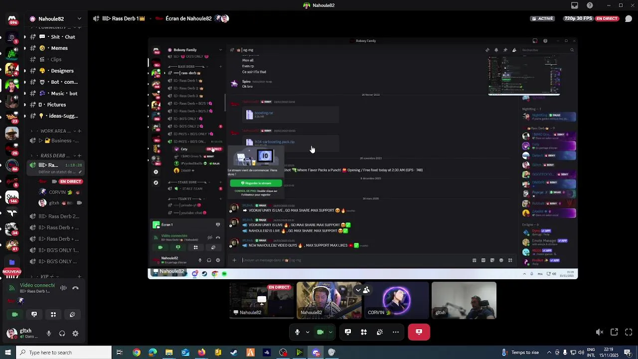Open Steam from taskbar
638x359 pixels.
(x=234, y=353)
